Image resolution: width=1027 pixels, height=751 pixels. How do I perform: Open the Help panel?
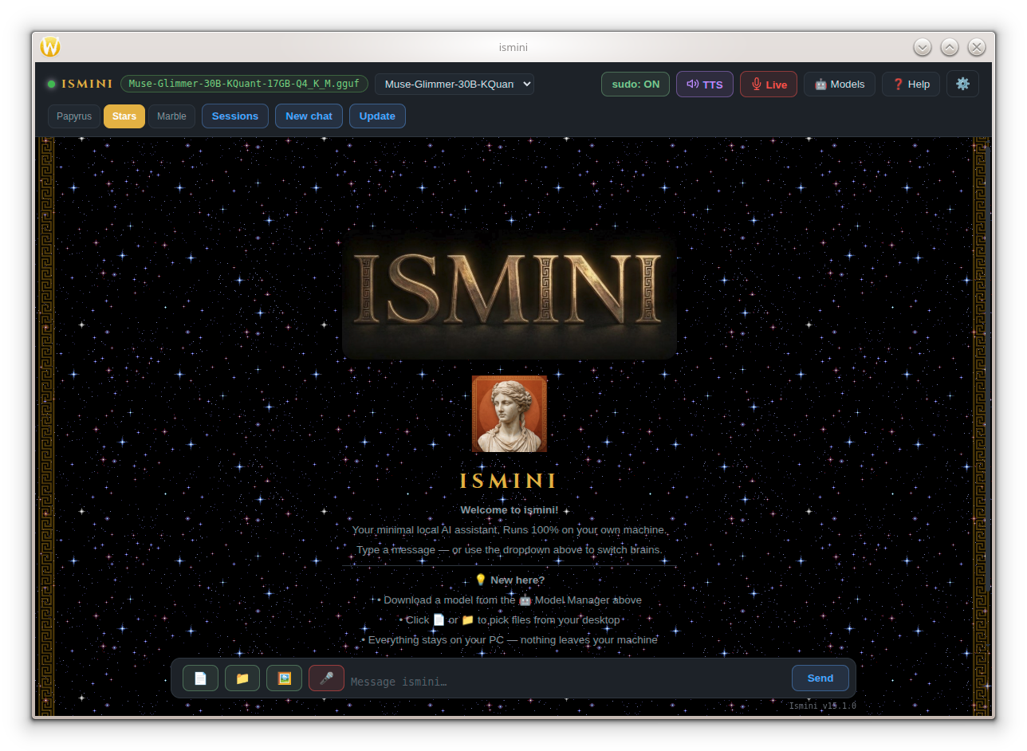[911, 84]
